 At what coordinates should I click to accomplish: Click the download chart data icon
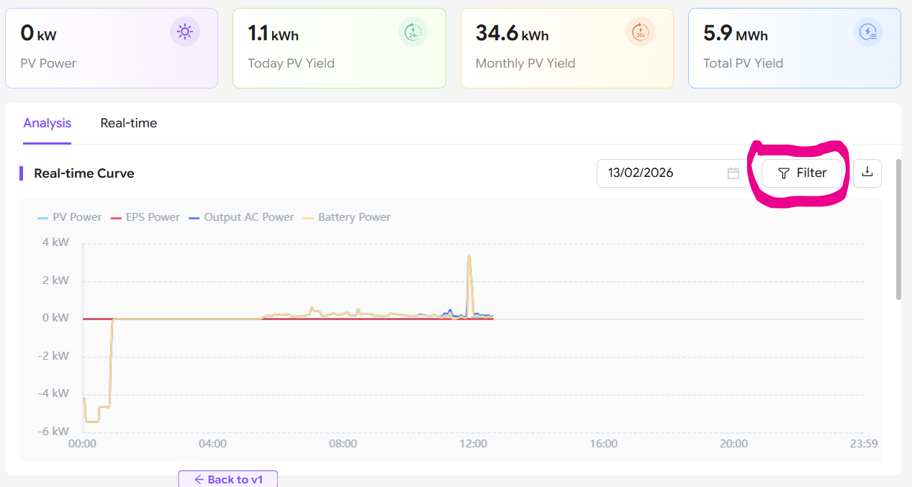[x=867, y=173]
